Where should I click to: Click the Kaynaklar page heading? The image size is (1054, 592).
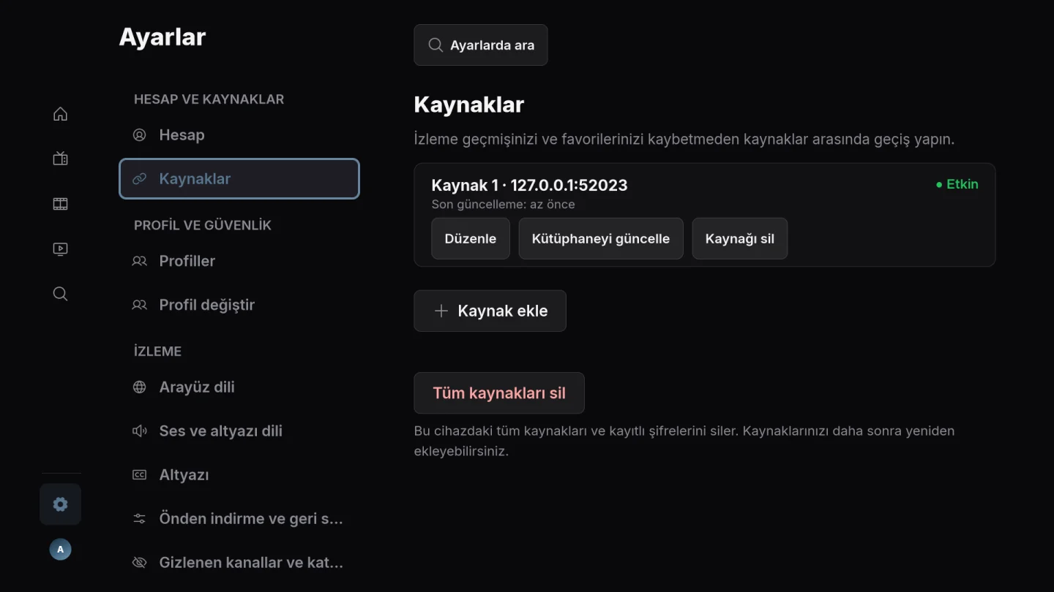click(469, 105)
